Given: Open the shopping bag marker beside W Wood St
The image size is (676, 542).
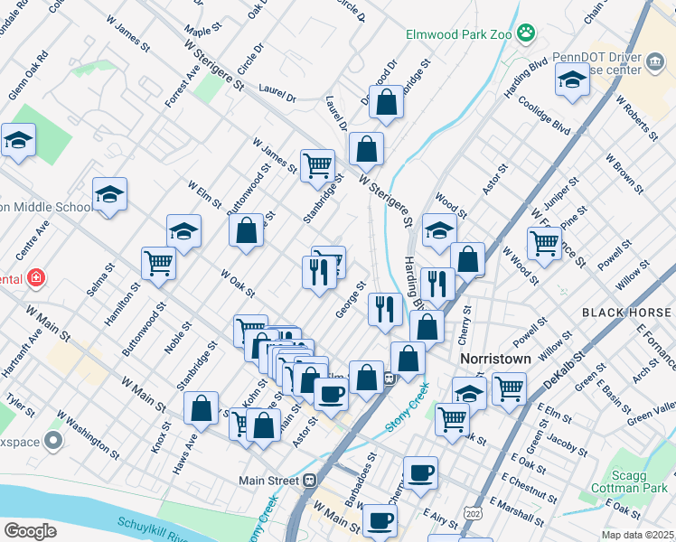Looking at the screenshot, I should tap(468, 260).
